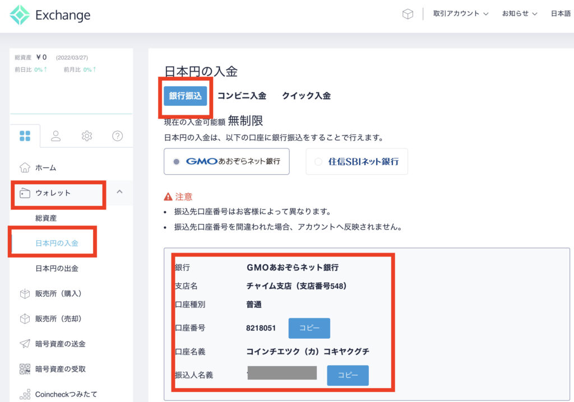Image resolution: width=574 pixels, height=402 pixels.
Task: Expand the 取引アカウント dropdown
Action: pos(461,13)
